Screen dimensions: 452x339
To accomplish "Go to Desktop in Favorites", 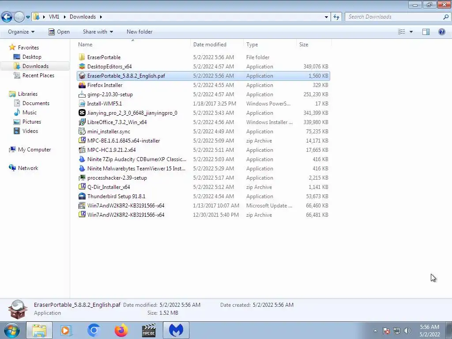I will (x=32, y=57).
